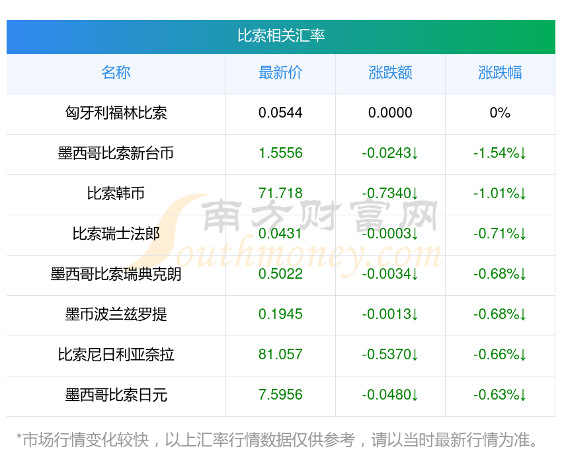
Task: Click the 涨跌额 column header
Action: click(x=390, y=73)
